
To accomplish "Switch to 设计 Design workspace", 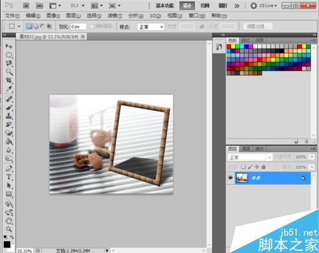I will pyautogui.click(x=187, y=6).
